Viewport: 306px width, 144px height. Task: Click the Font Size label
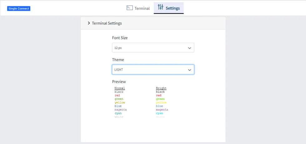tap(120, 38)
